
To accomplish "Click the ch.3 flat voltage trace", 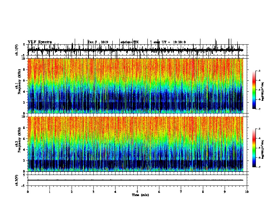I will [135, 180].
